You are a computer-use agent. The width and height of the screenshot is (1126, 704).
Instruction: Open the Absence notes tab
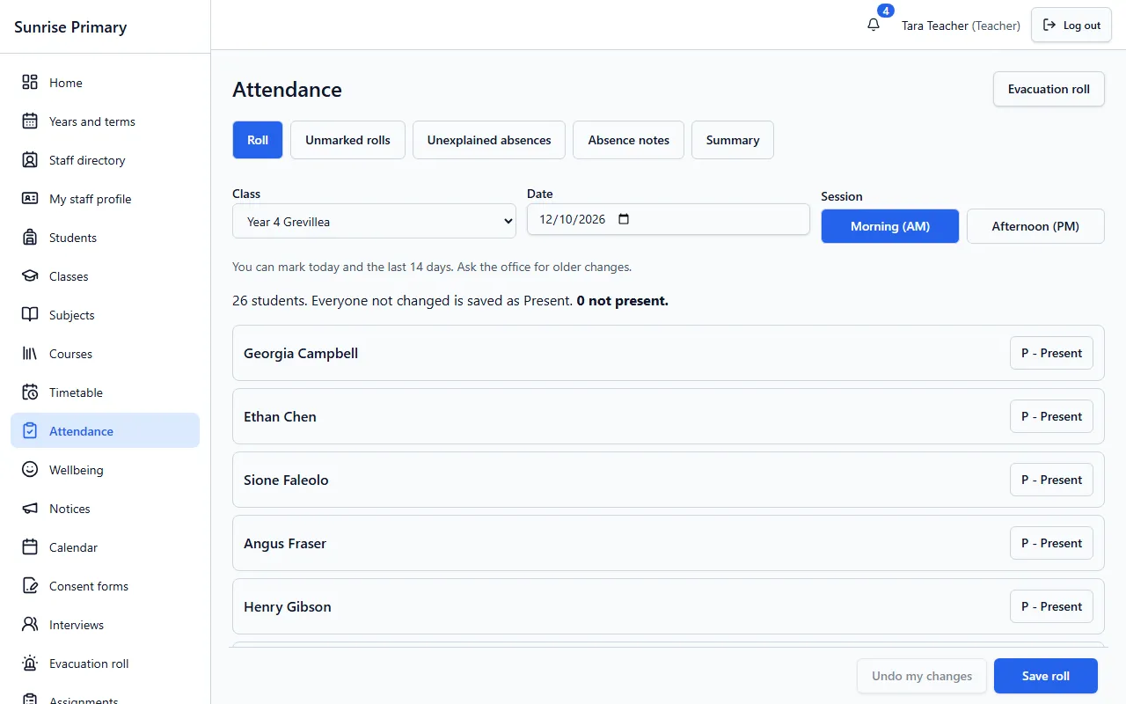628,140
